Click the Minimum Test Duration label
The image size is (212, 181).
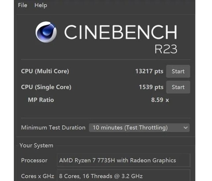coord(53,128)
